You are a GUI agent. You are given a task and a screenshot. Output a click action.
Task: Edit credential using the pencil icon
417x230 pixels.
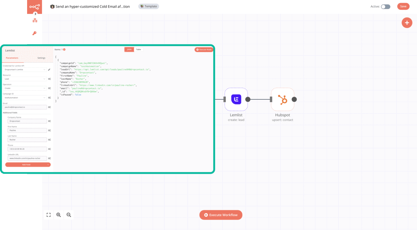[49, 70]
